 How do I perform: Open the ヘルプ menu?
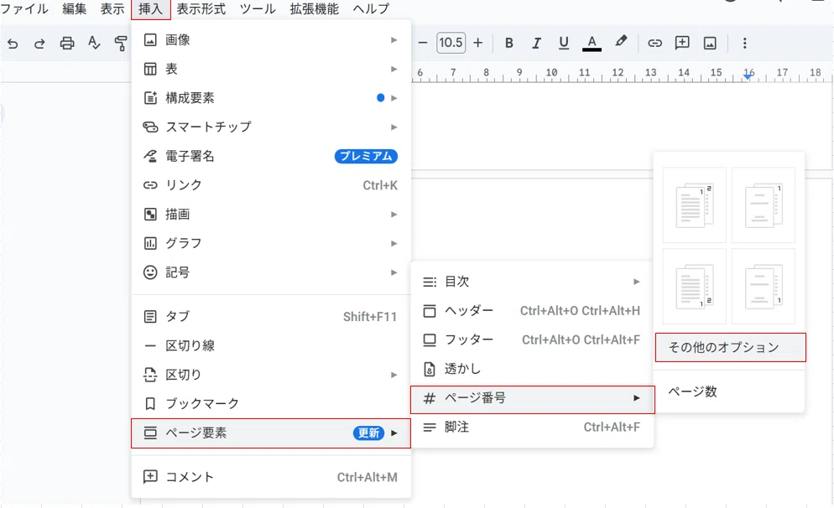point(371,9)
